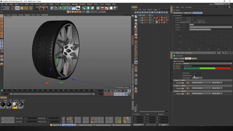This screenshot has width=233, height=131.
Task: Play the animation forward
Action: (116, 91)
